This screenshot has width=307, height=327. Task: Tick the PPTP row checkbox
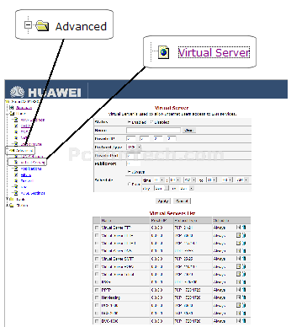click(x=97, y=290)
